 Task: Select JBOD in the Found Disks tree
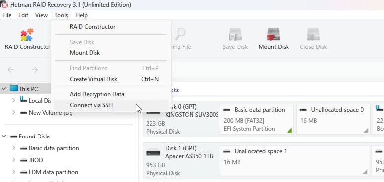click(36, 160)
